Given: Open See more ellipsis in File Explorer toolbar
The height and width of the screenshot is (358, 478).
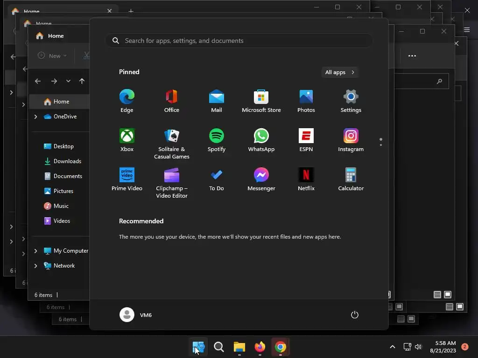Looking at the screenshot, I should point(412,56).
